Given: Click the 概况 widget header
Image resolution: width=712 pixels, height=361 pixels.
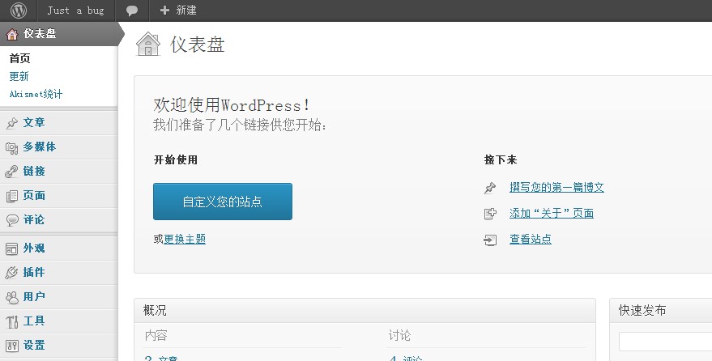Looking at the screenshot, I should point(365,310).
